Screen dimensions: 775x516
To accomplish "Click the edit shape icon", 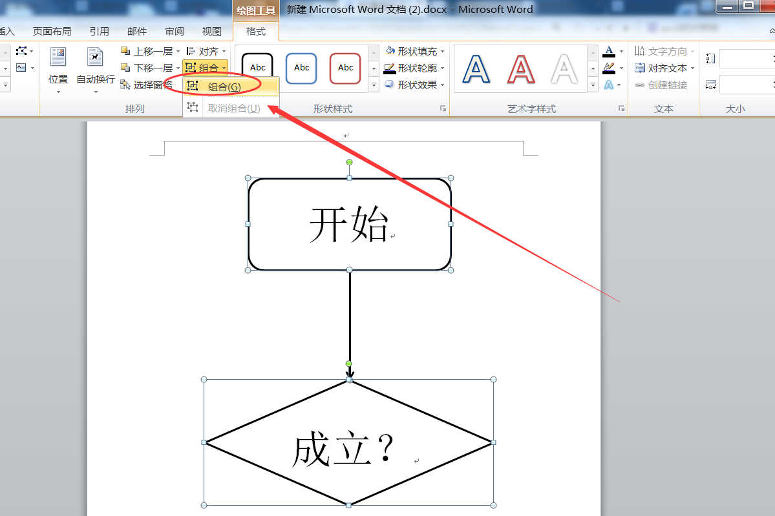I will 22,51.
